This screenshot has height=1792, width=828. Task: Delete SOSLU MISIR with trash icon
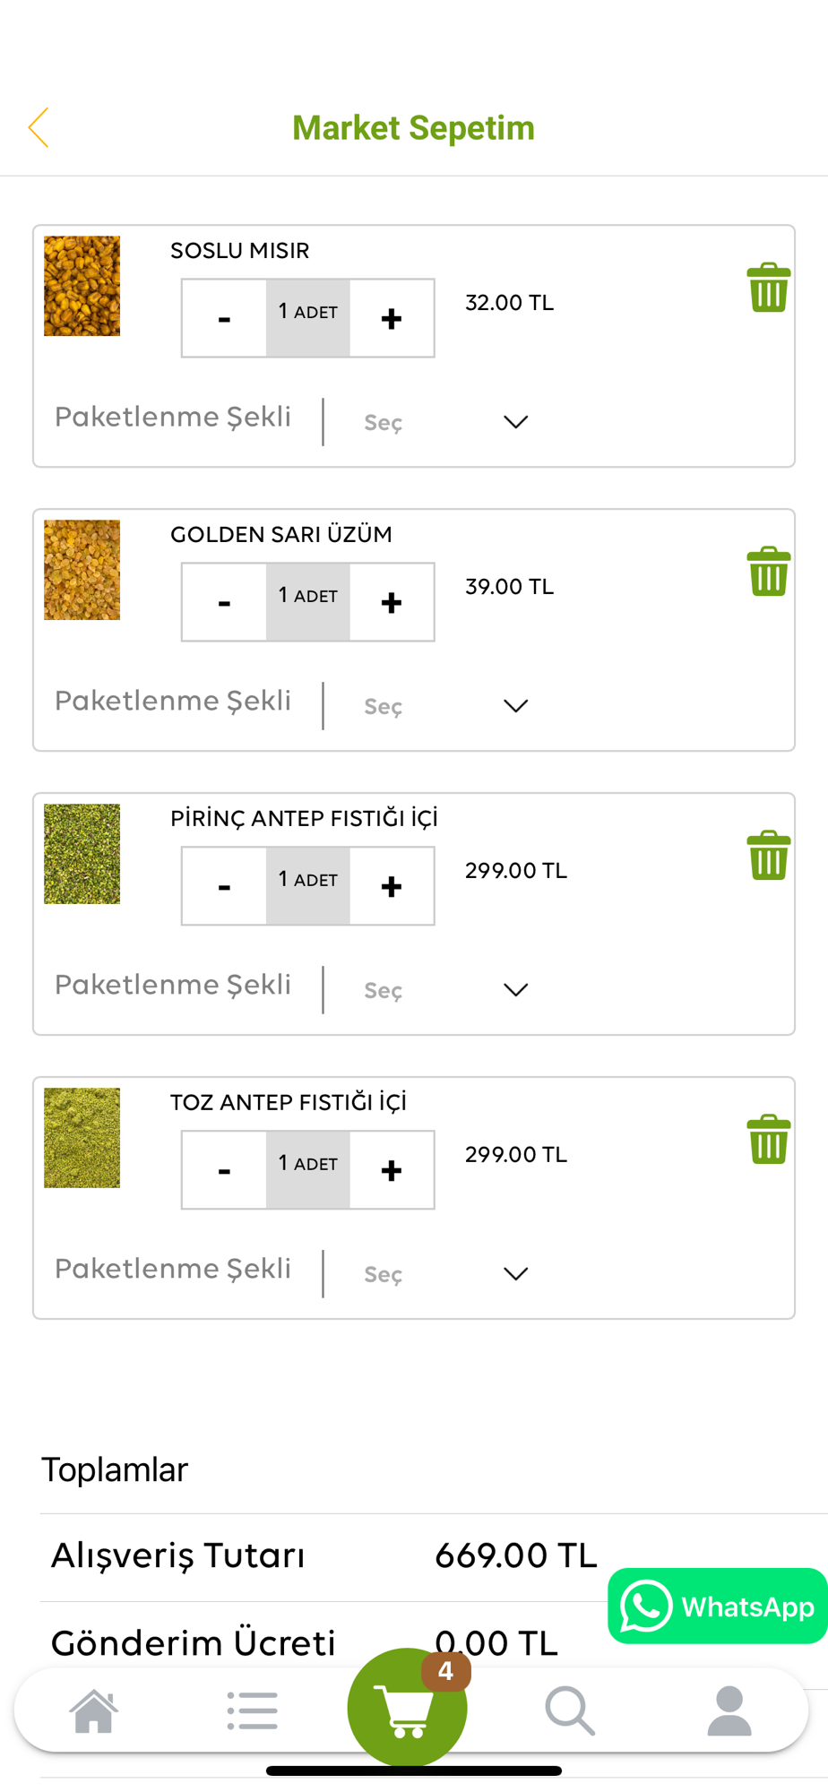click(x=769, y=288)
